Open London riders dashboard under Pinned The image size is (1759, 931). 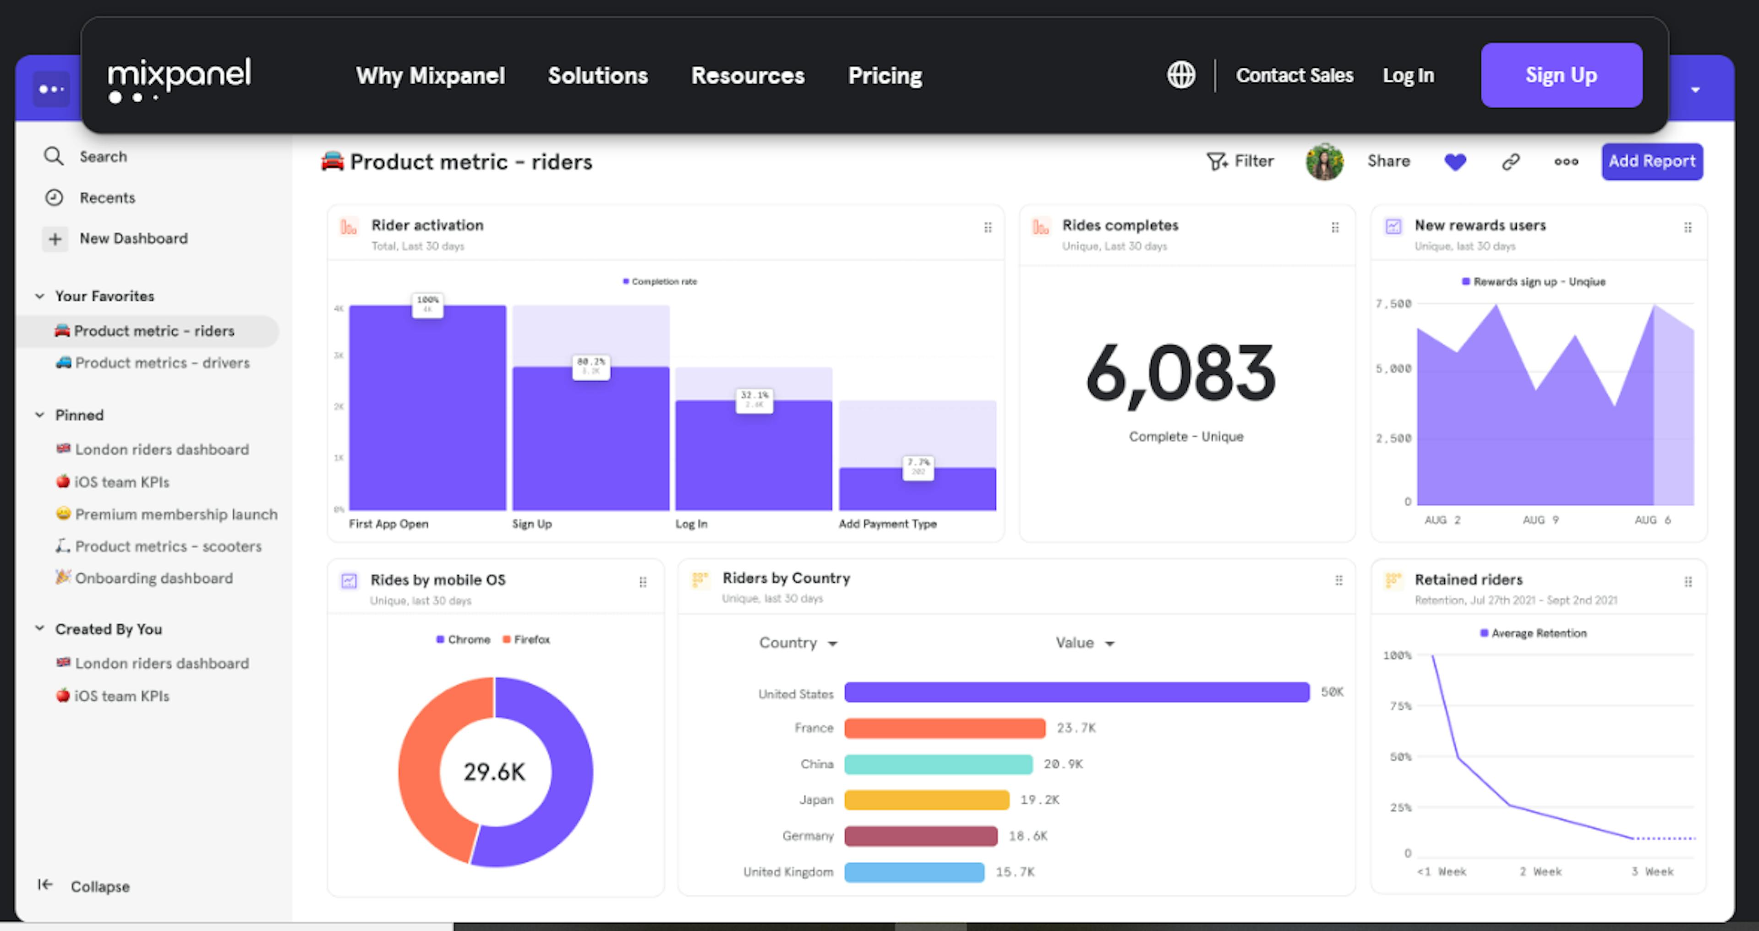click(x=153, y=449)
